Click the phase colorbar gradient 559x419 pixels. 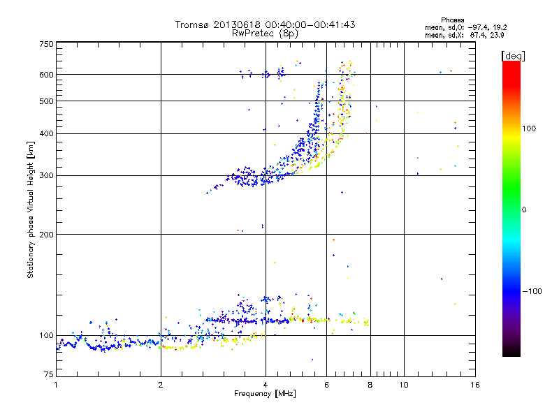[511, 208]
